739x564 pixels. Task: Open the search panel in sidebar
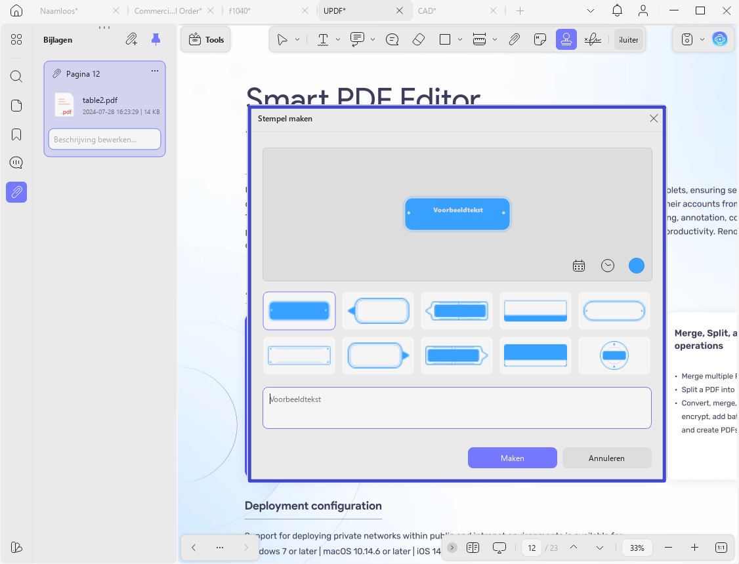coord(16,76)
